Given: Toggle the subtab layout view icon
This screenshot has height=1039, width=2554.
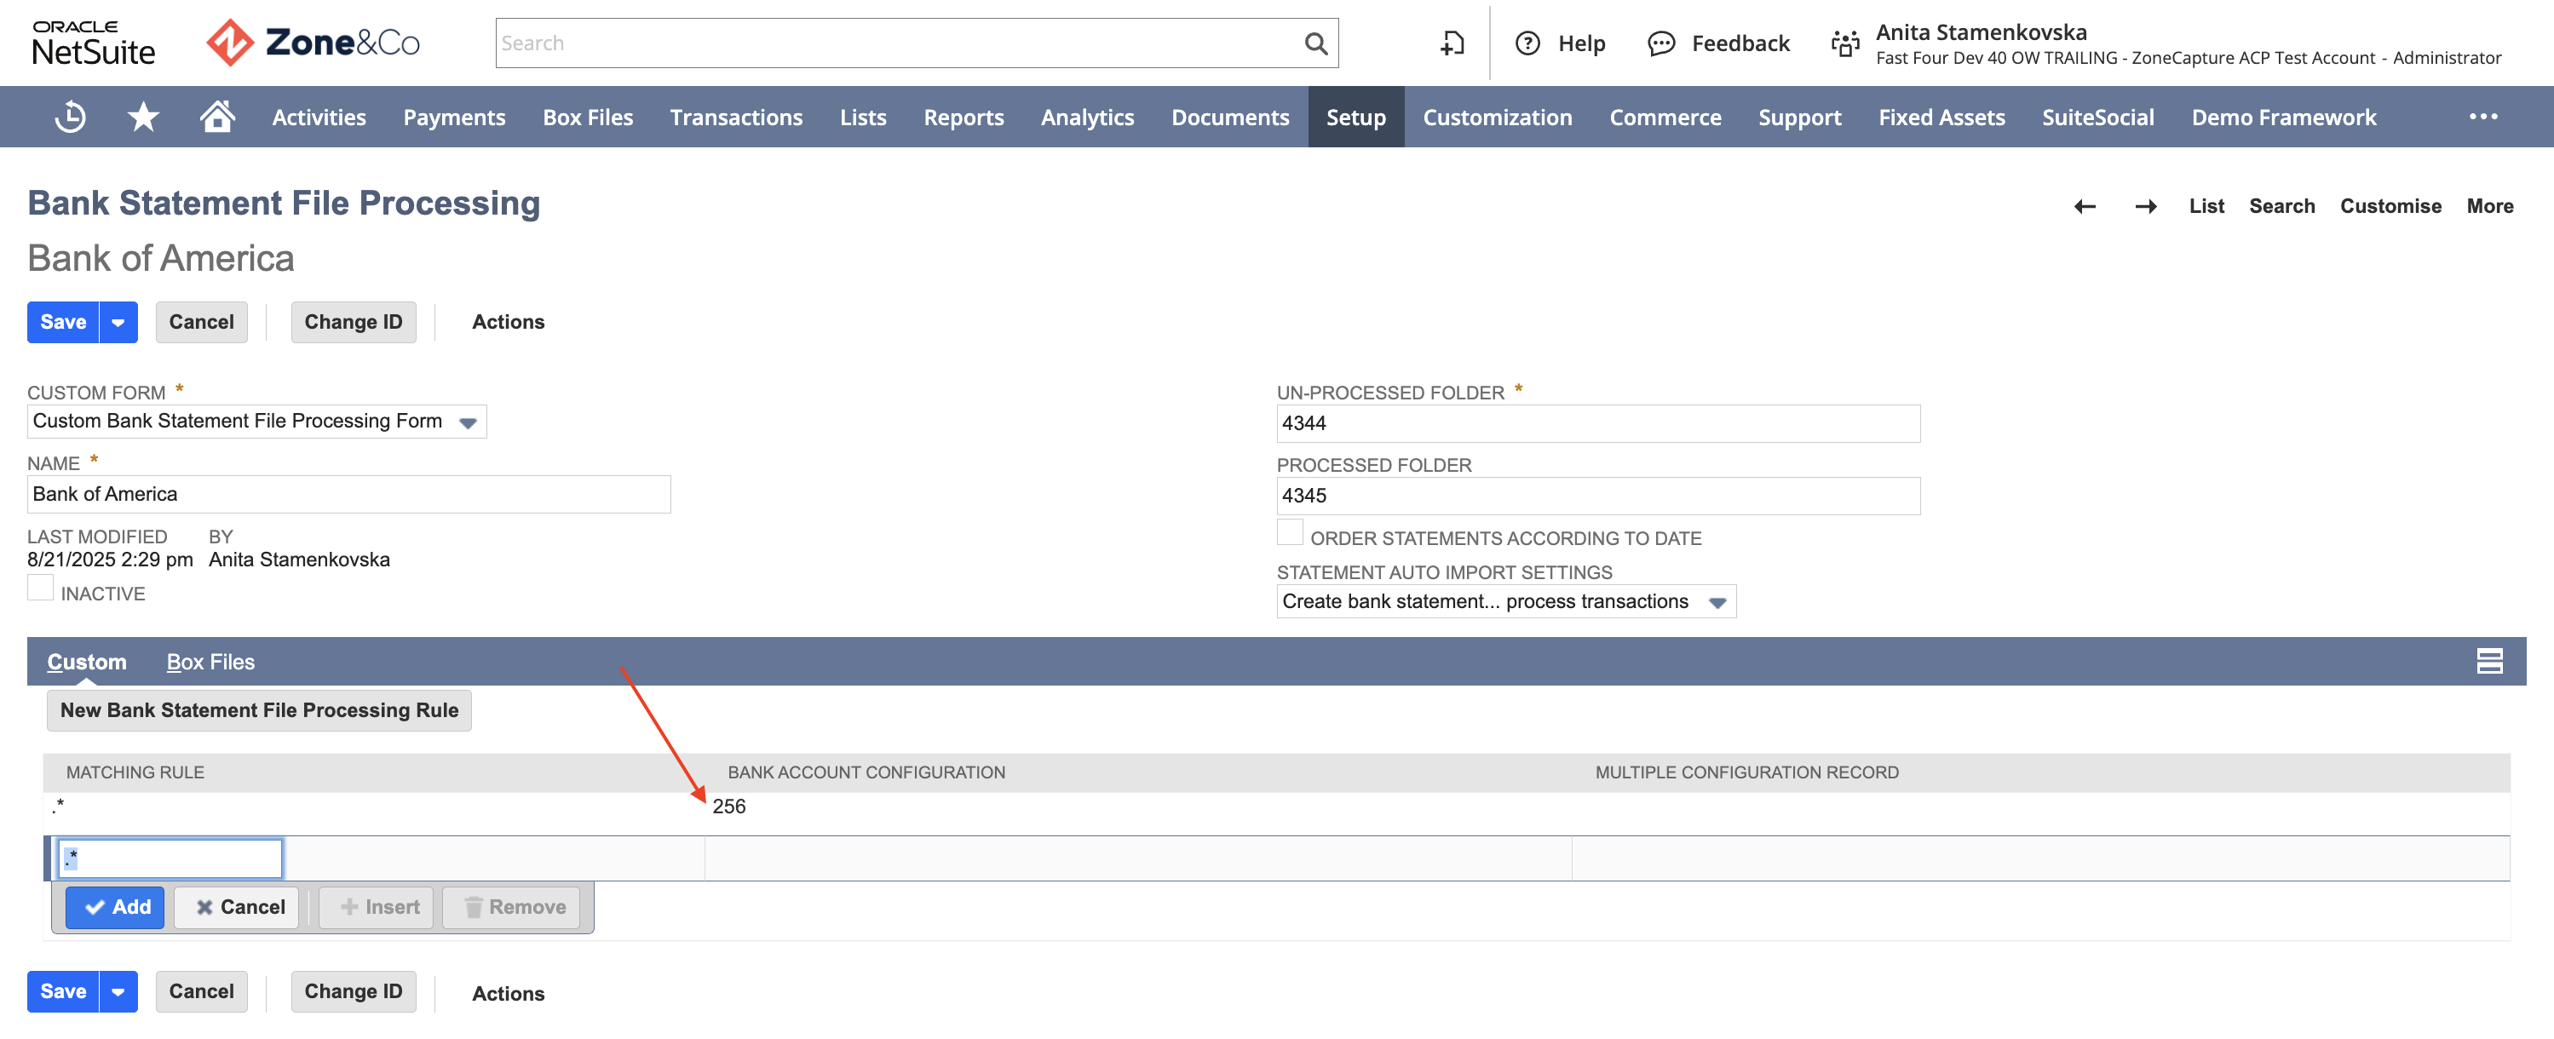Looking at the screenshot, I should point(2488,661).
